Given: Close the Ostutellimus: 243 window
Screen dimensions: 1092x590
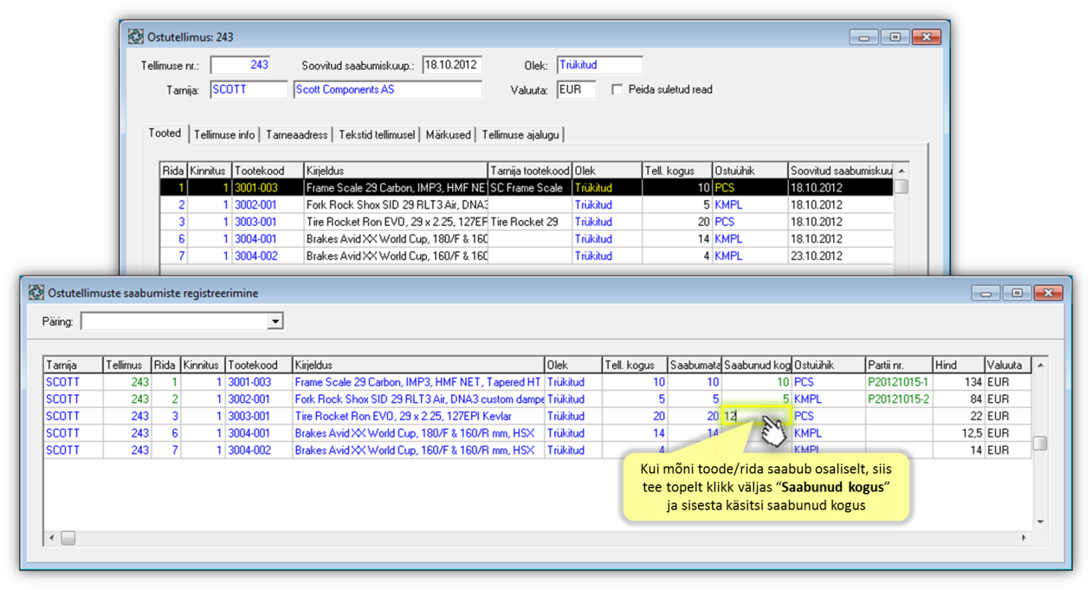Looking at the screenshot, I should click(927, 37).
